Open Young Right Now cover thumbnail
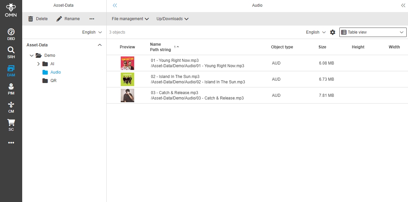 coord(127,63)
